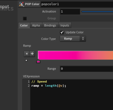The image size is (113, 110).
Task: Click the POP Color node icon
Action: 21,4
